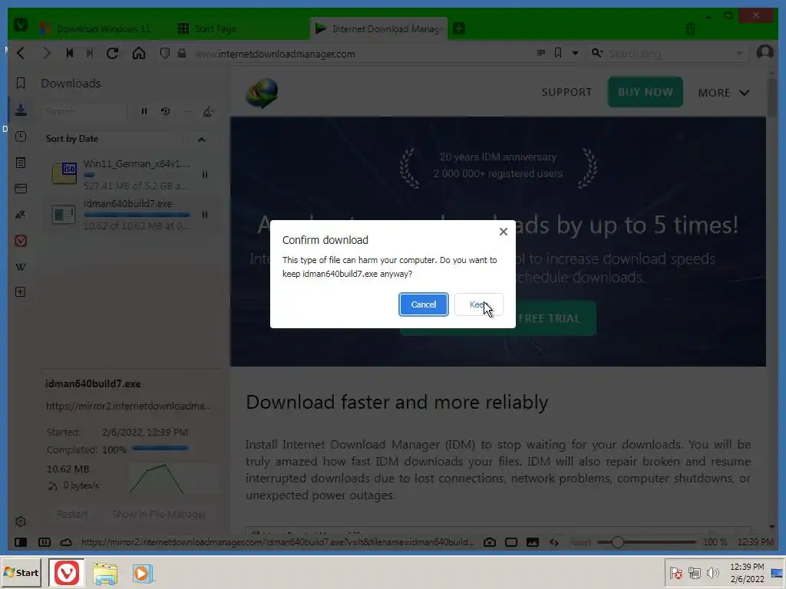Open the Downloads panel icon

click(21, 110)
